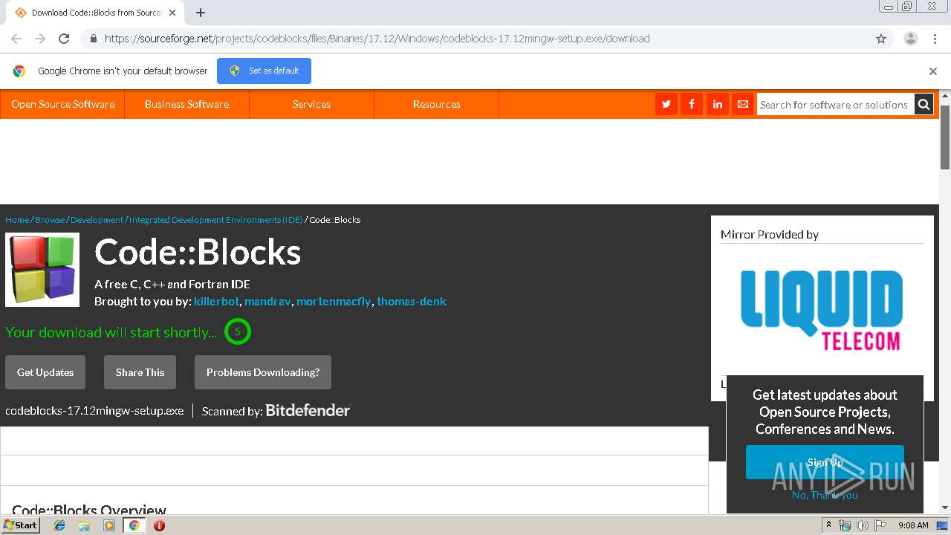Open the Home breadcrumb link

(17, 220)
